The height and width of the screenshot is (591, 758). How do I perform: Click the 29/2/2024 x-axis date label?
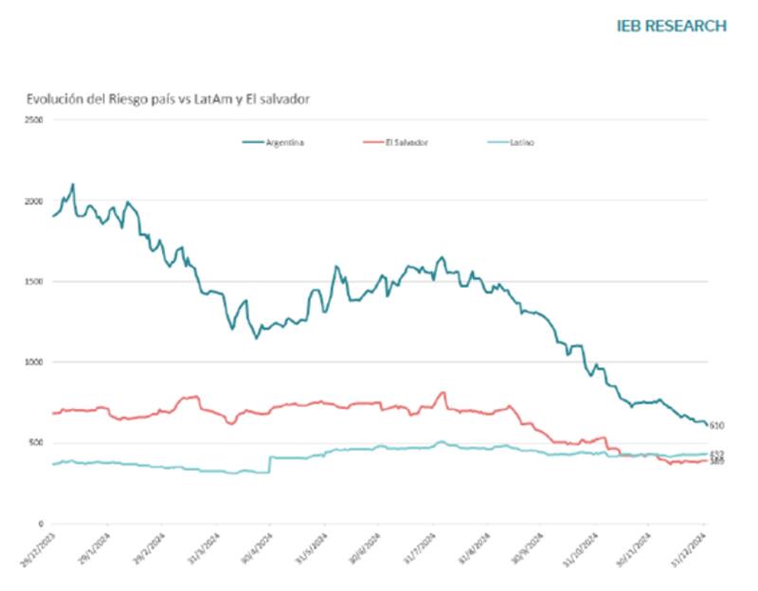tap(148, 547)
